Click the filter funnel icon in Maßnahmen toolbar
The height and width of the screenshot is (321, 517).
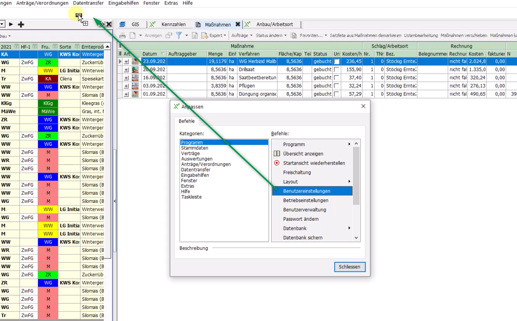pos(179,35)
